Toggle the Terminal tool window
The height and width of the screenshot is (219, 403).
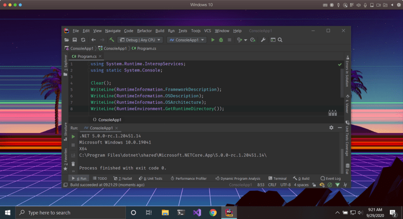[x=278, y=178]
